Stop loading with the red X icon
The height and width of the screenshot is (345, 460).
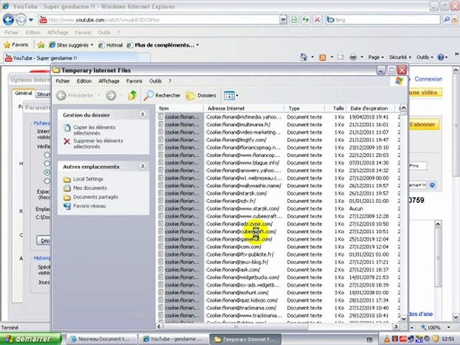point(317,20)
